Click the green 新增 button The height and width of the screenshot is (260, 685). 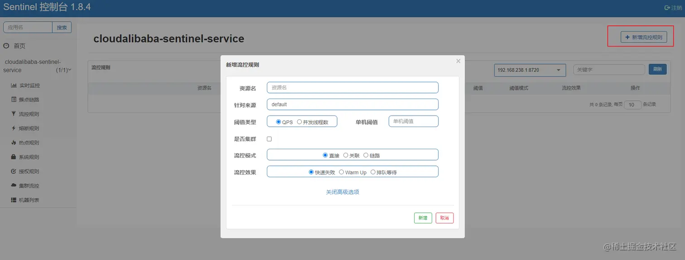click(x=423, y=218)
